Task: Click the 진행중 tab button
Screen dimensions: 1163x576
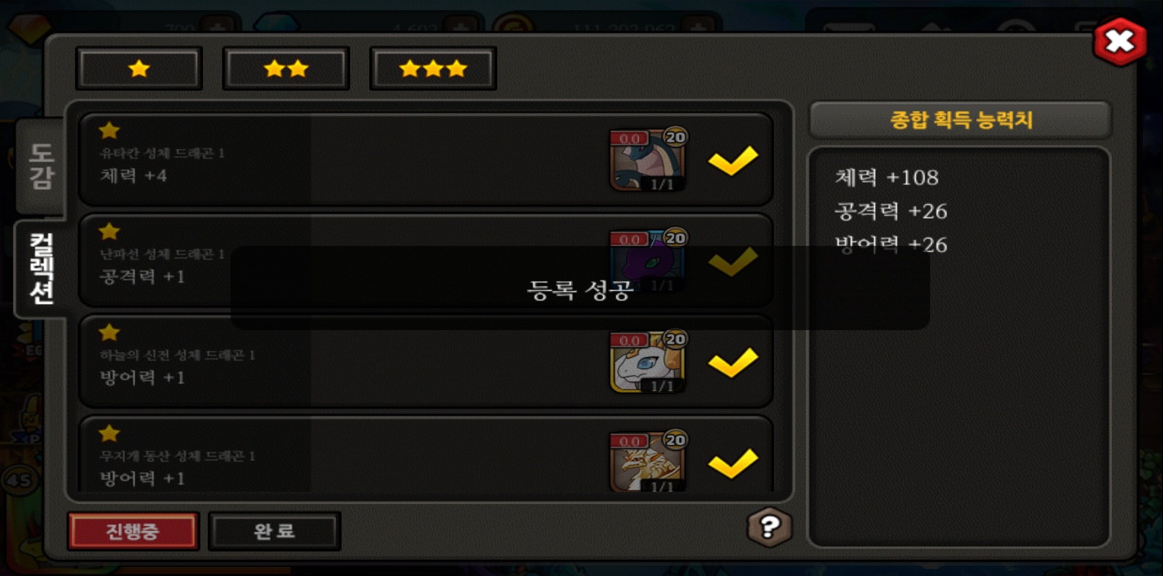Action: tap(133, 531)
